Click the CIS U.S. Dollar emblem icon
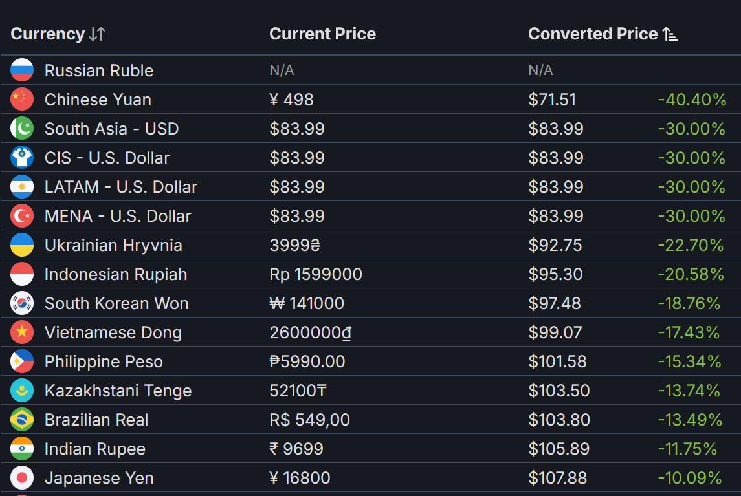This screenshot has width=741, height=496. pyautogui.click(x=22, y=157)
